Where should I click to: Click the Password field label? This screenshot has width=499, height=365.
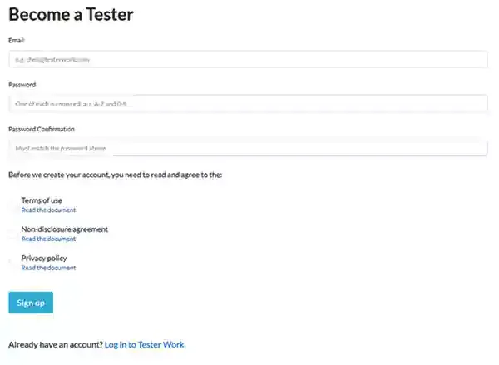pos(22,84)
